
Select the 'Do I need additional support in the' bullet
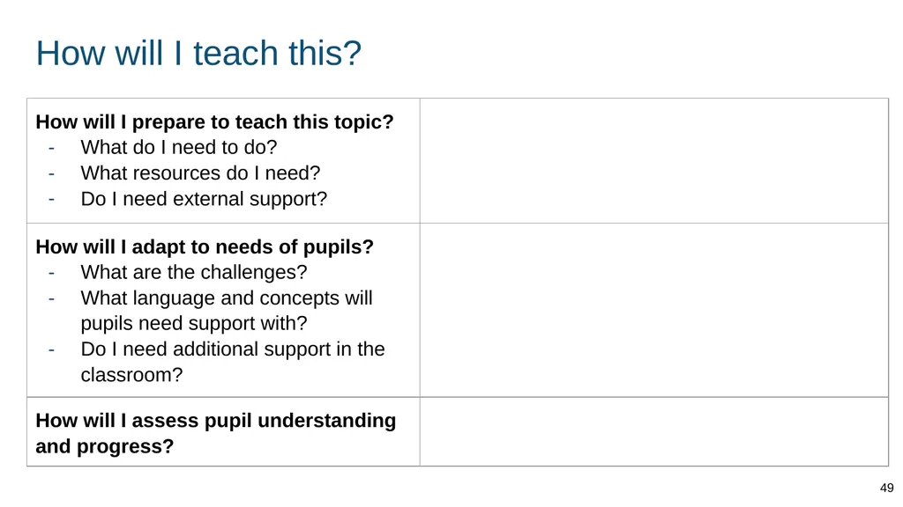[x=233, y=349]
